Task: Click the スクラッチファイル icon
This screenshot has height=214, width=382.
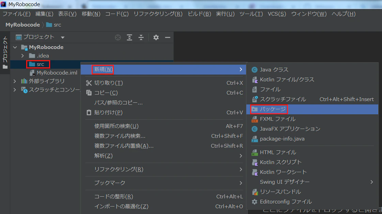Action: coord(255,99)
